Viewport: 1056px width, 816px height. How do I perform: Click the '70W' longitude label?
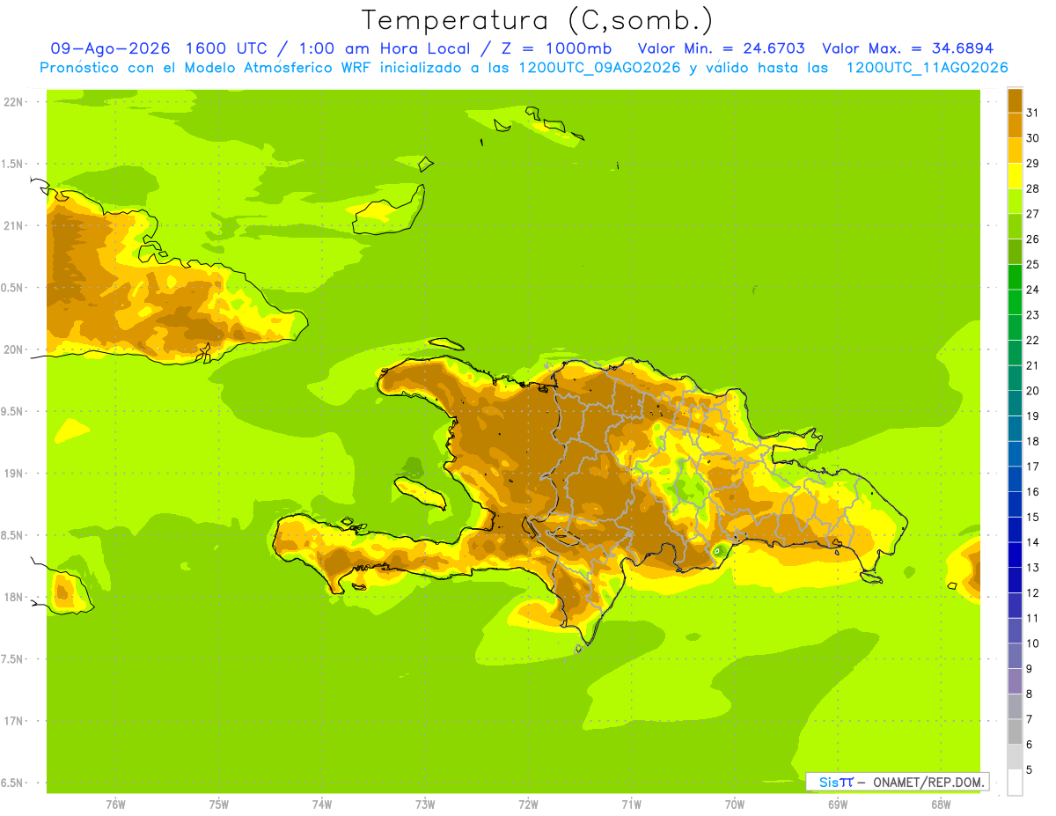click(735, 805)
